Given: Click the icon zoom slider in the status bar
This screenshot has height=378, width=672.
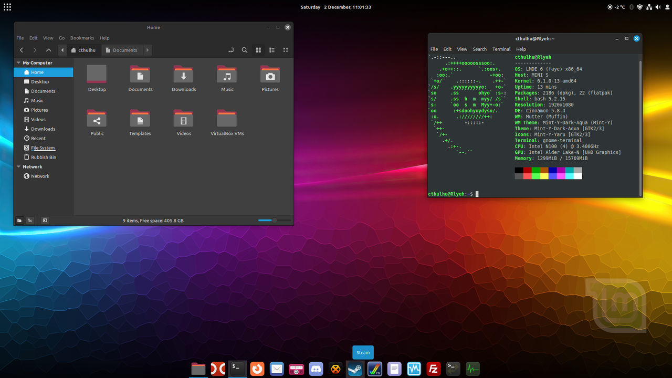Looking at the screenshot, I should tap(274, 220).
